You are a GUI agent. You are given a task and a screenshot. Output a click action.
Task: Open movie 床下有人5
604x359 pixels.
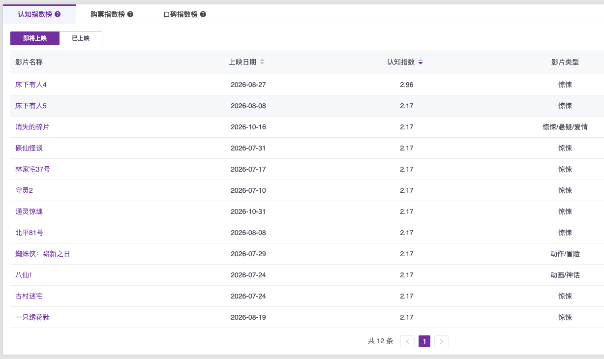point(31,106)
